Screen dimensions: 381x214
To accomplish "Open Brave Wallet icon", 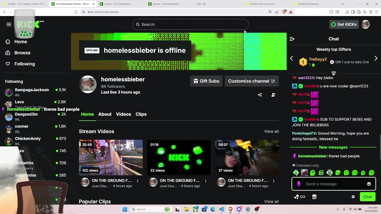I will (359, 12).
